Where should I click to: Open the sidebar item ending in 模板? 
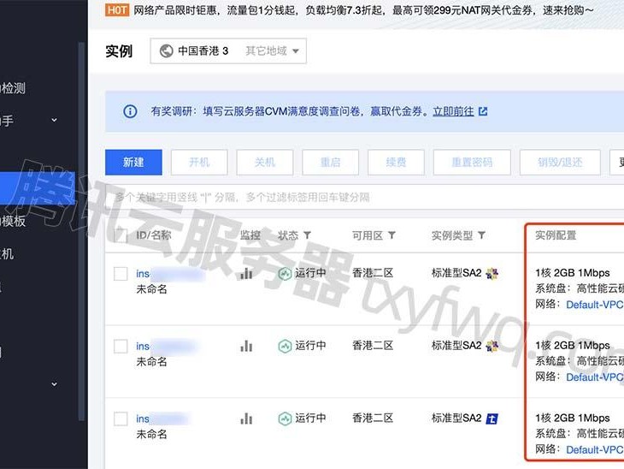[x=13, y=221]
